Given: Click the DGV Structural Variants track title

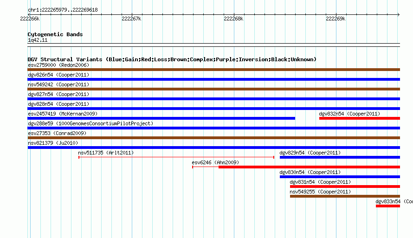Looking at the screenshot, I should coord(172,59).
